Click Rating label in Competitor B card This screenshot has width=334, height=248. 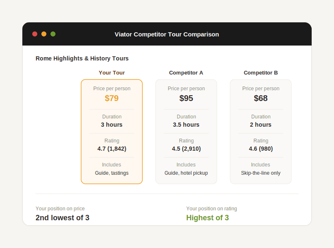click(261, 141)
